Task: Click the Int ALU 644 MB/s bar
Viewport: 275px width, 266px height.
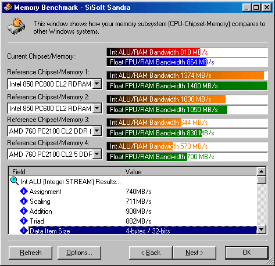Action: point(187,123)
